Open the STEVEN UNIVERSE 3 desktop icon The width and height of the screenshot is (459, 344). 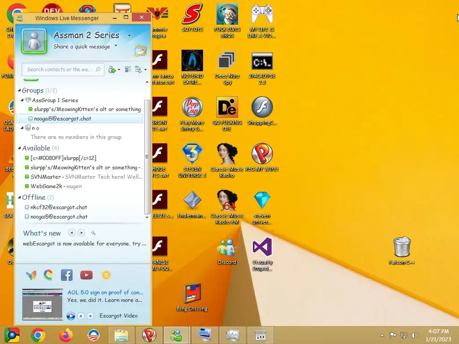point(192,161)
